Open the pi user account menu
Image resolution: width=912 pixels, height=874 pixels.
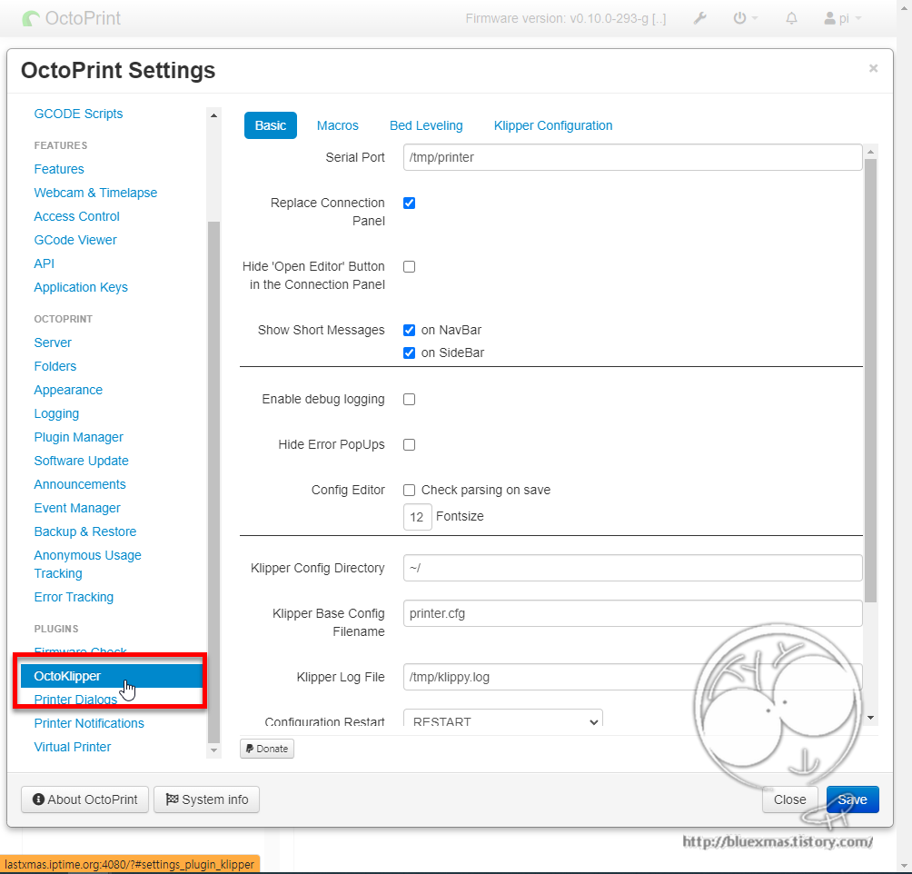(x=842, y=18)
